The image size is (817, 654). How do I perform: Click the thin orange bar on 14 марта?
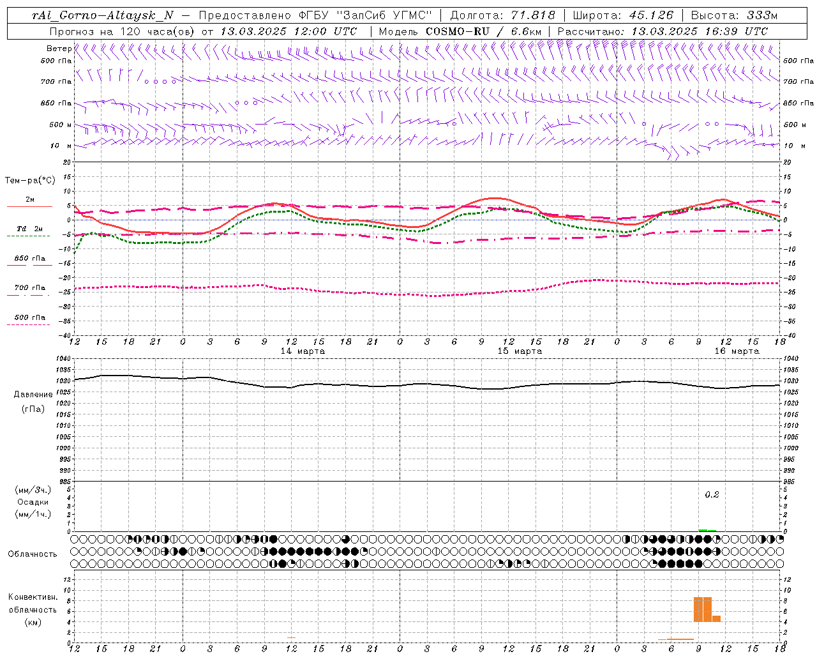tap(291, 637)
